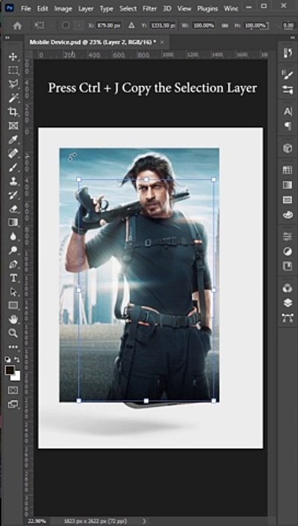The height and width of the screenshot is (526, 298).
Task: Open the Paragraph panel
Action: click(x=287, y=126)
